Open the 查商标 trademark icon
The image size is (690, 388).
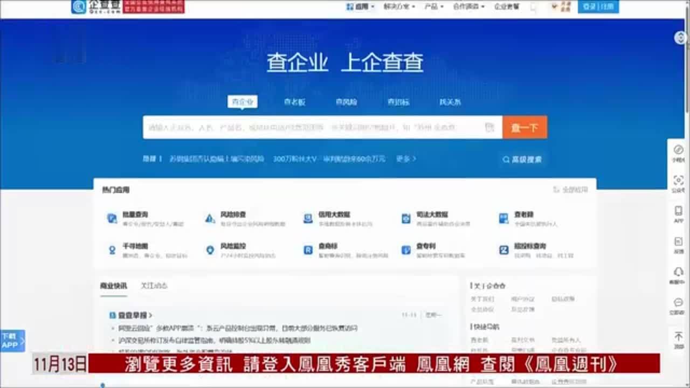[x=308, y=250]
